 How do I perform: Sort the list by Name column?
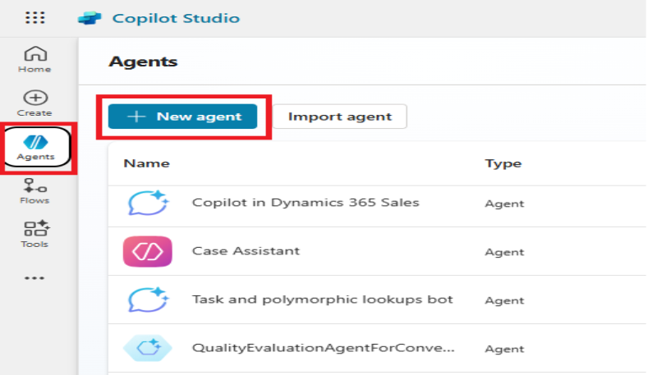146,163
